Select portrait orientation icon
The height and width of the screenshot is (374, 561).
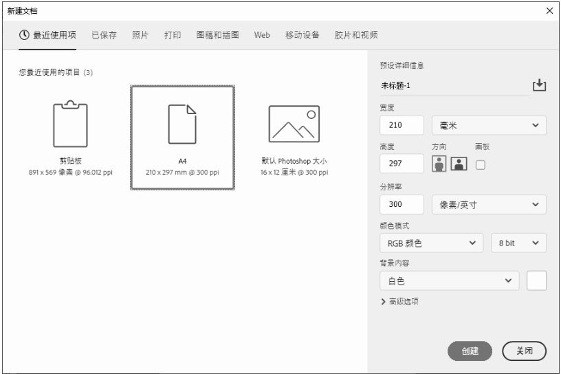pyautogui.click(x=439, y=164)
